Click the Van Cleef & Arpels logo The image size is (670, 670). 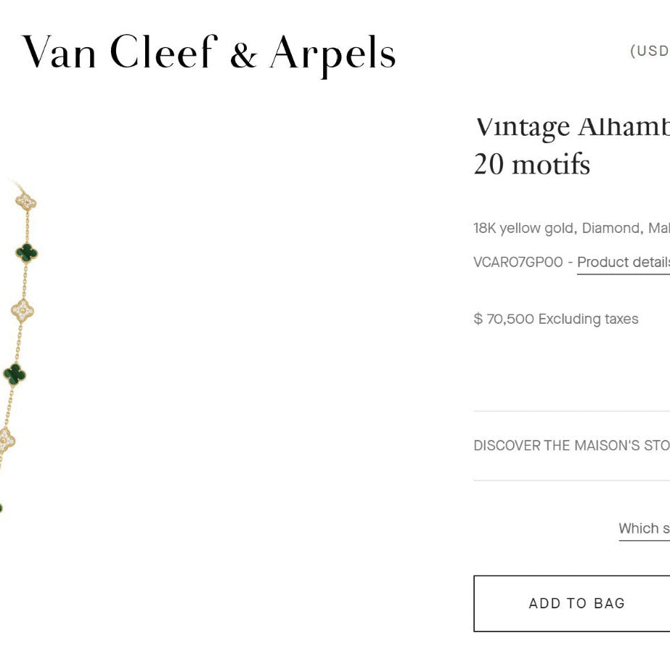[x=209, y=54]
